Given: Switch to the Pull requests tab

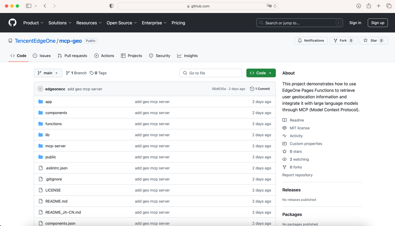Looking at the screenshot, I should (72, 56).
